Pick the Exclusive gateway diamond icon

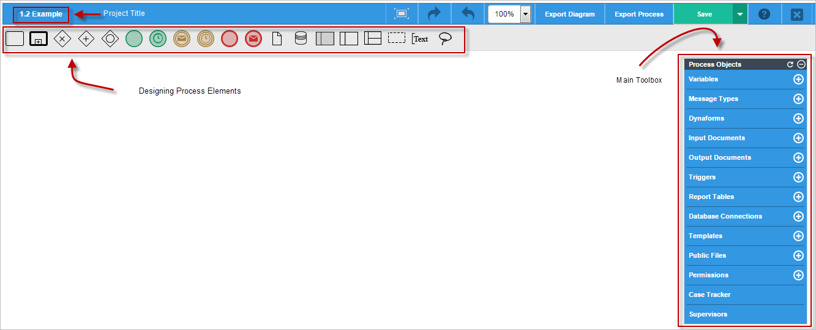[62, 39]
